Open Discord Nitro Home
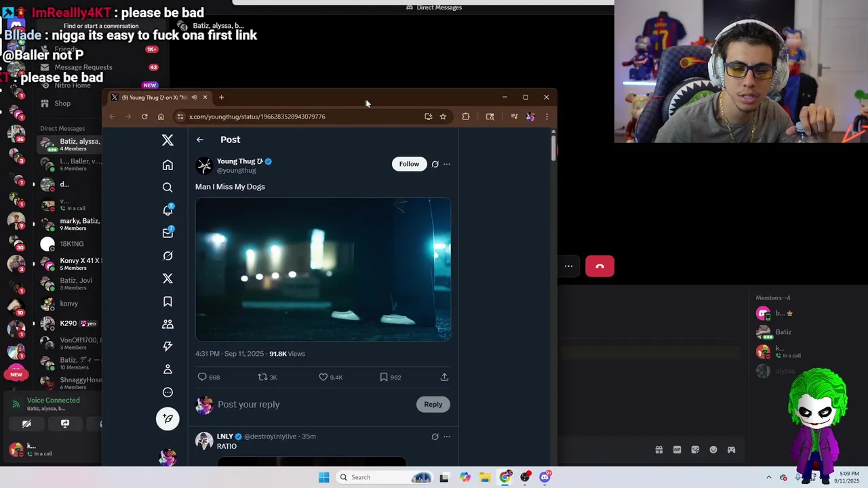This screenshot has height=488, width=868. coord(73,85)
